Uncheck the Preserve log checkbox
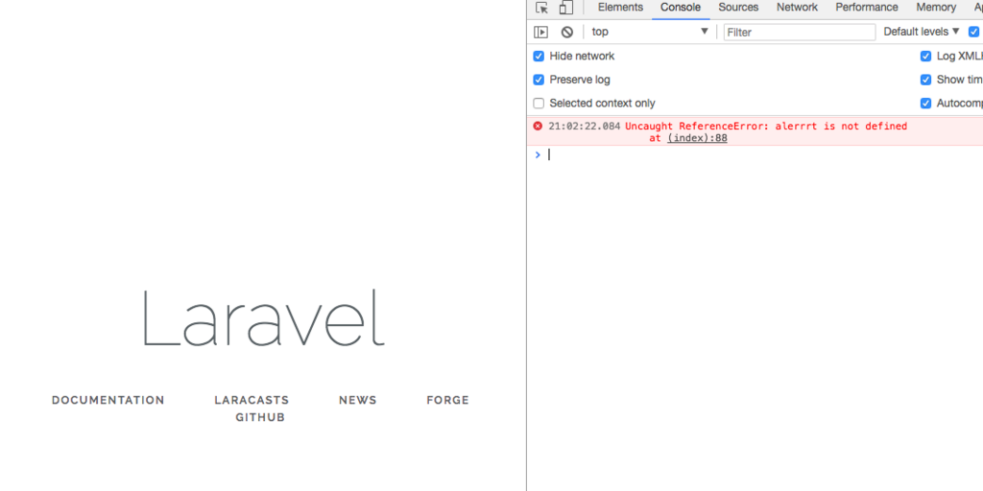 (539, 81)
